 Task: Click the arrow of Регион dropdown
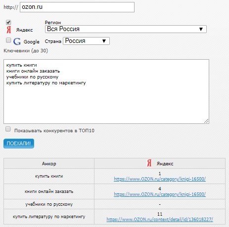pos(201,29)
